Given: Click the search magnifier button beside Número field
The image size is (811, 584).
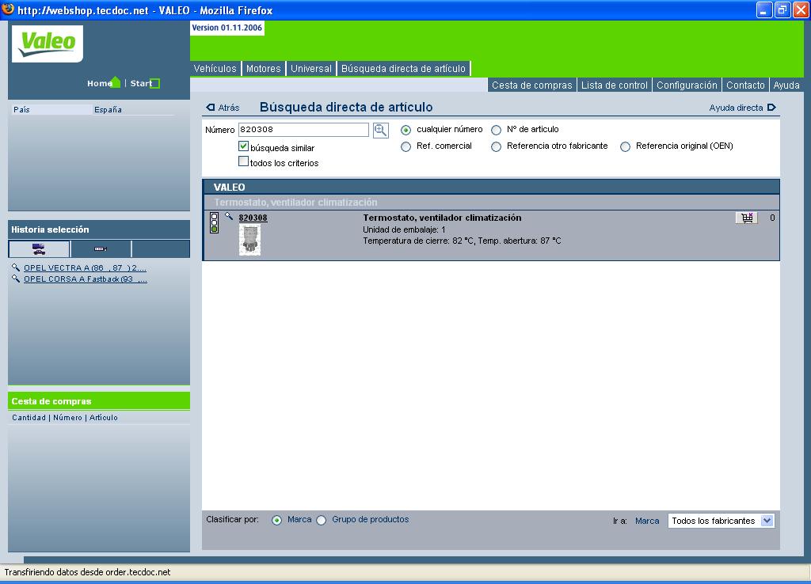Looking at the screenshot, I should (x=380, y=131).
